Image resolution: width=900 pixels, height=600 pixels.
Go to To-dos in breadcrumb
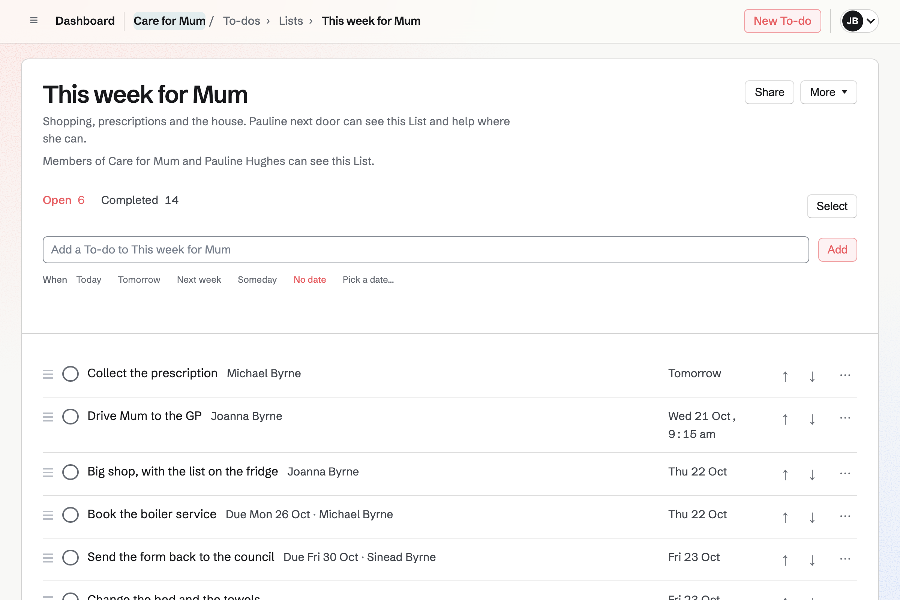241,21
